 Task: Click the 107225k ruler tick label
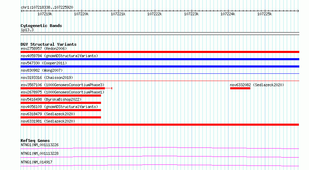(x=265, y=14)
